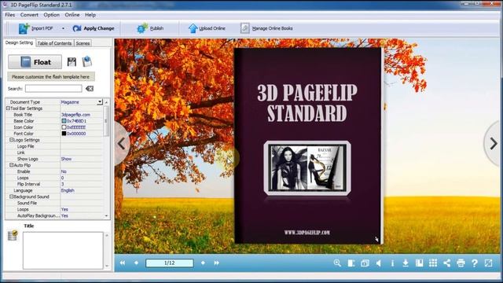
Task: Open the Document Type Magazine dropdown
Action: coord(100,102)
